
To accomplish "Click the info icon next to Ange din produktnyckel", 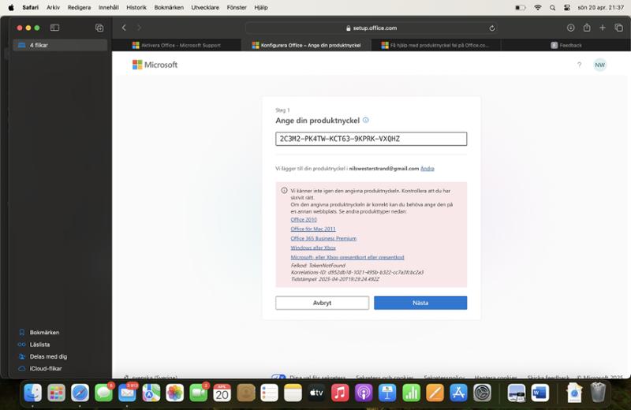I will click(365, 120).
